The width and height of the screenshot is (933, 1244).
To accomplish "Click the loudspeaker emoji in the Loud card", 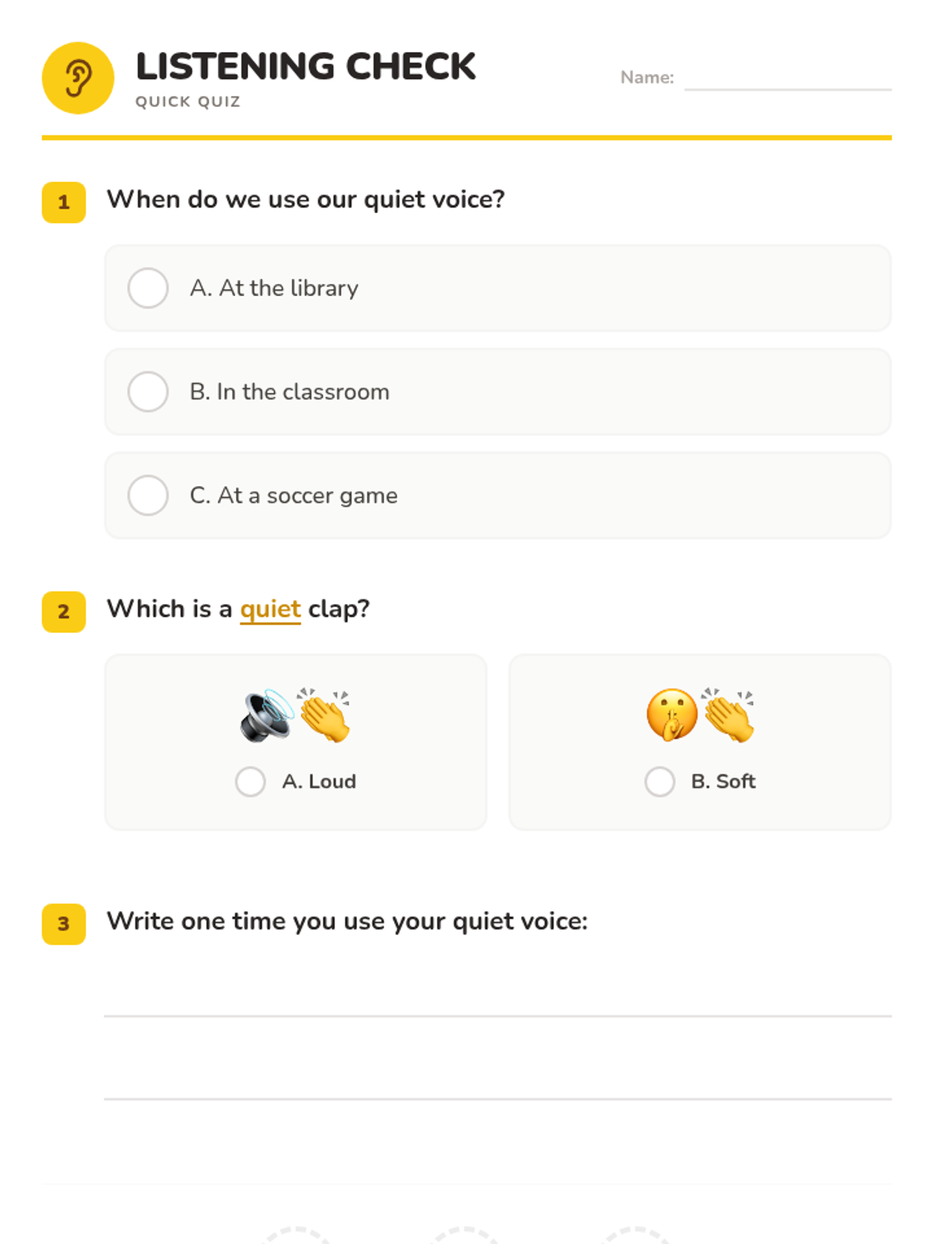I will (267, 715).
